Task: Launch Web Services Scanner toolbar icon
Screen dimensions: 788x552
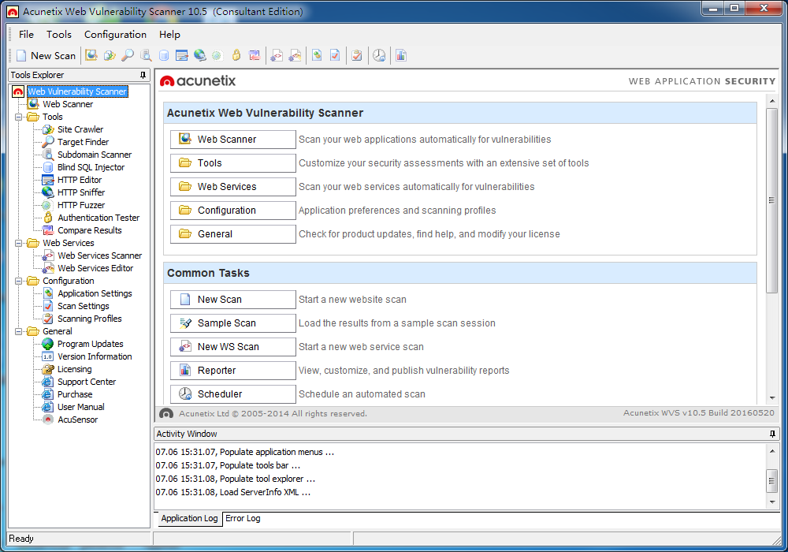Action: (277, 55)
